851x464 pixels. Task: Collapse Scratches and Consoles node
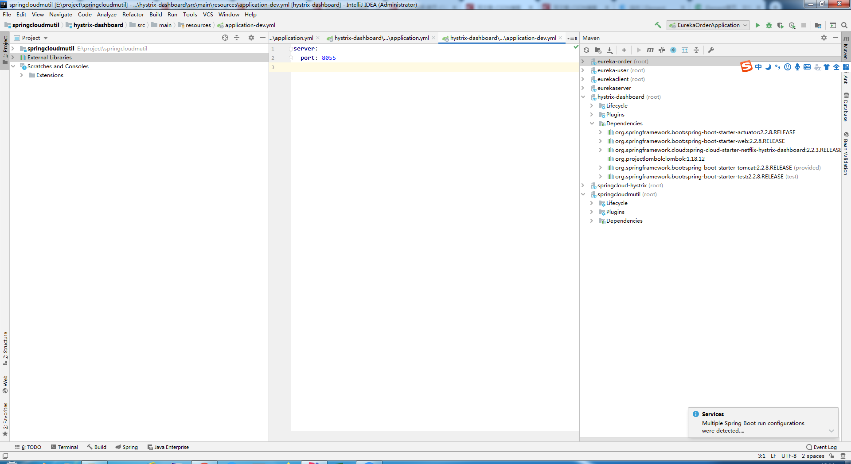tap(13, 66)
